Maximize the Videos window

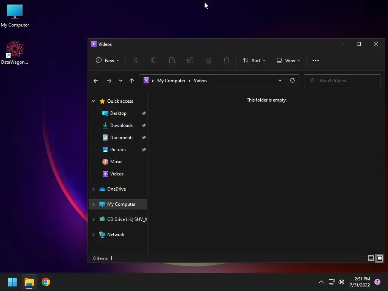coord(359,44)
